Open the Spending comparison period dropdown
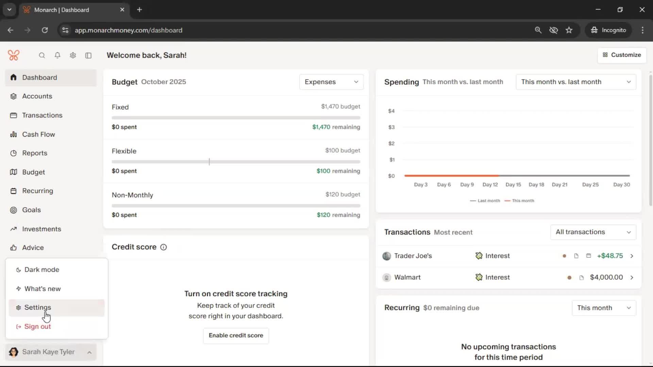653x367 pixels. click(575, 82)
